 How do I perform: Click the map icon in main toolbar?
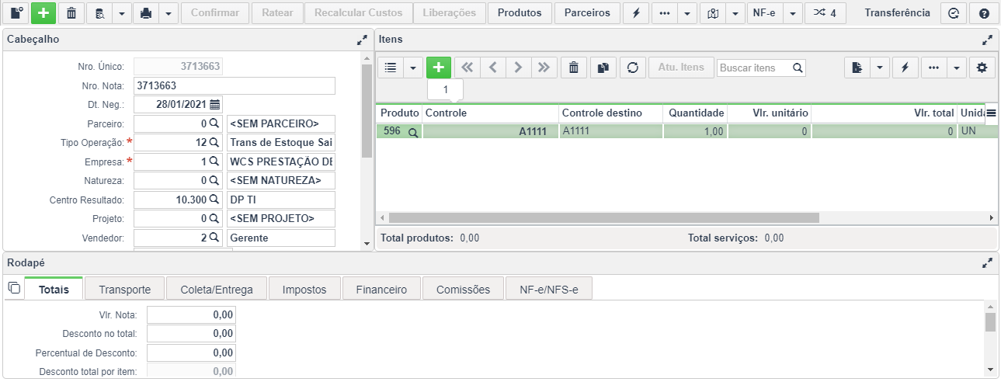(713, 13)
